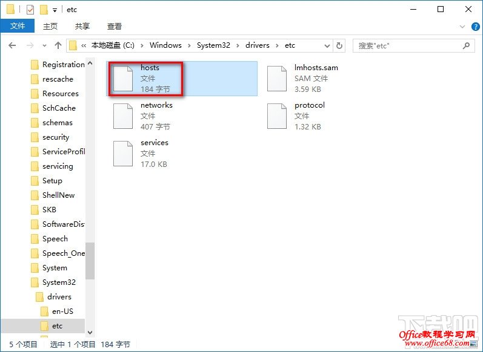Select the security folder in tree

click(x=50, y=137)
